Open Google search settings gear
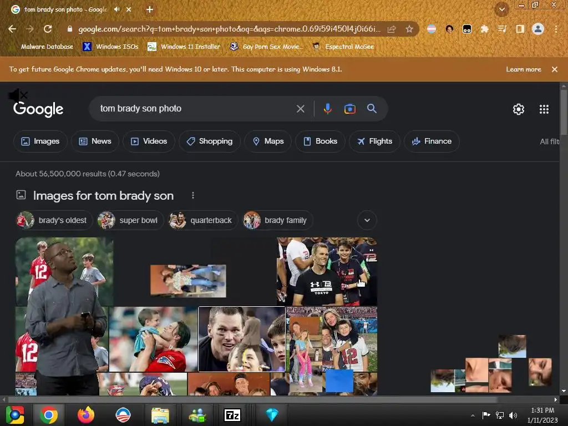The height and width of the screenshot is (426, 568). [x=519, y=109]
